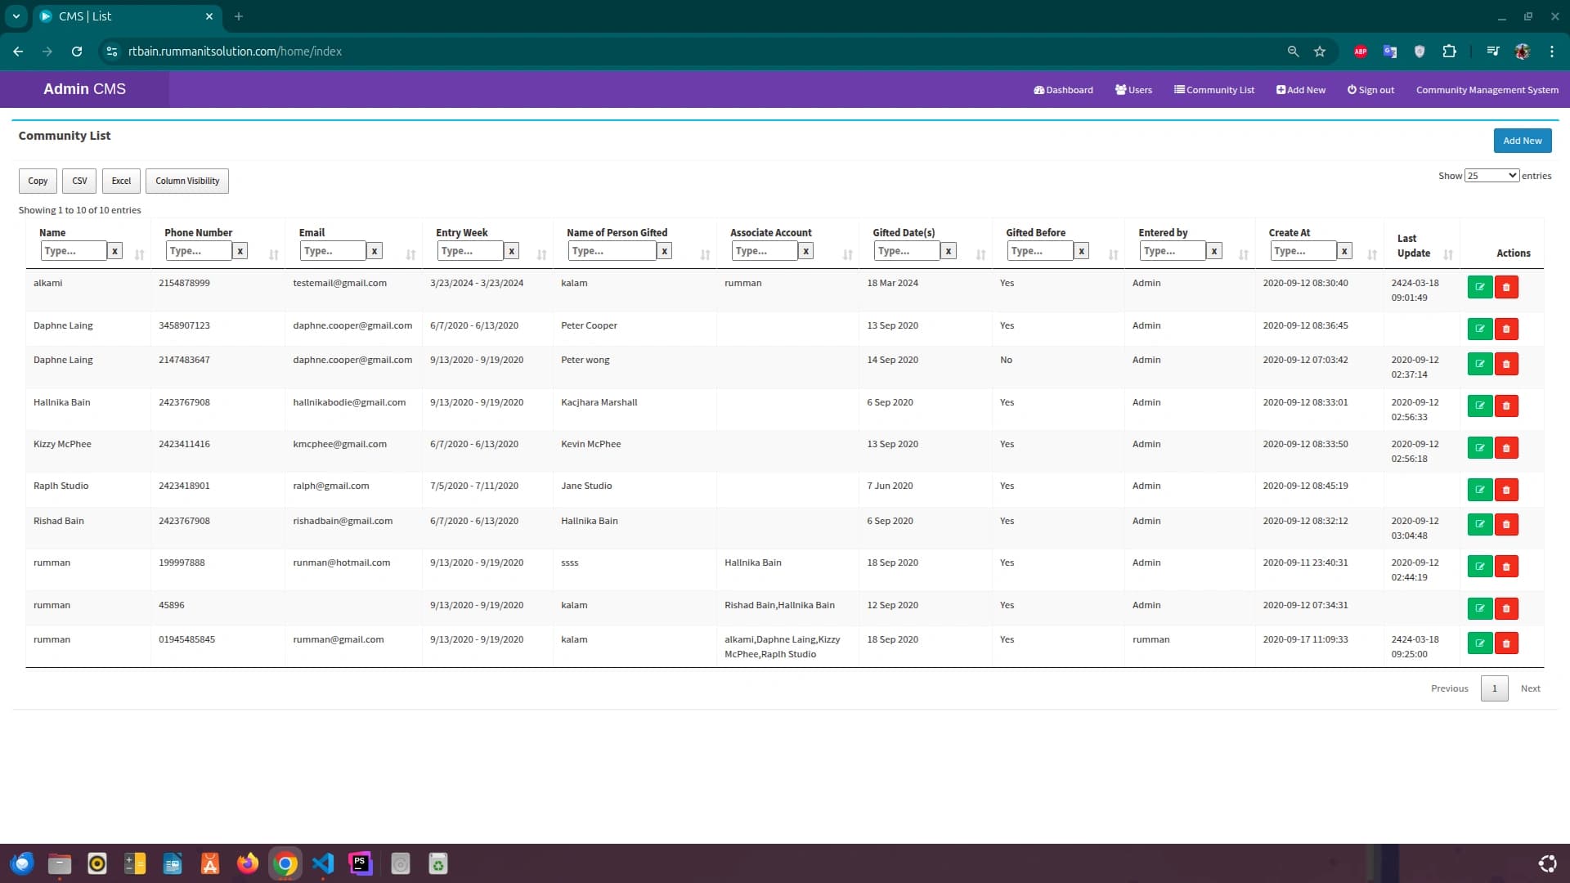This screenshot has width=1570, height=883.
Task: Edit the Rishad Bain row entry
Action: click(x=1480, y=525)
